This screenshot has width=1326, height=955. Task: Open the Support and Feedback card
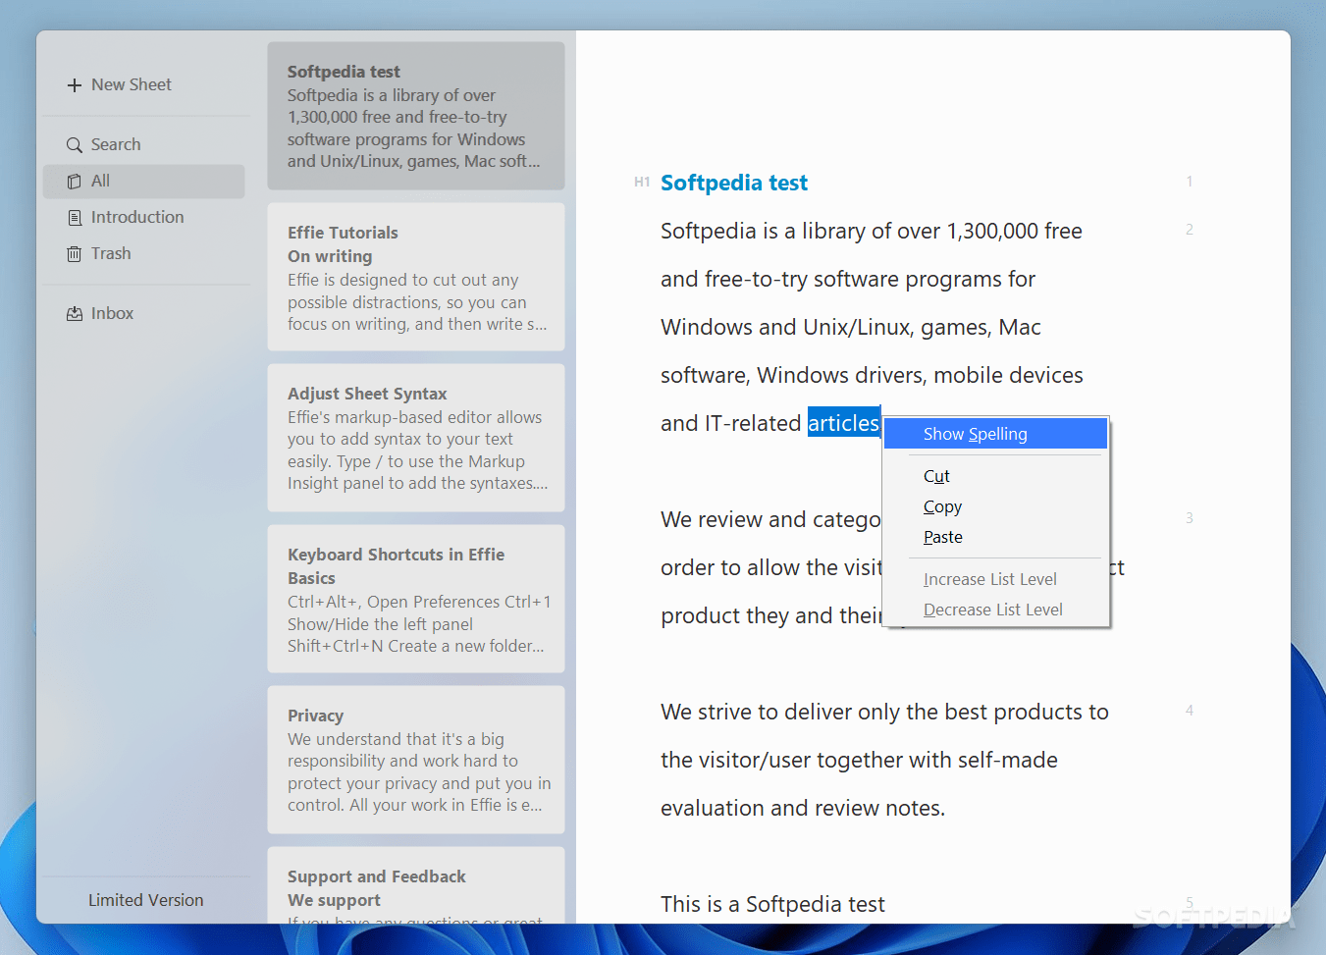[x=416, y=885]
